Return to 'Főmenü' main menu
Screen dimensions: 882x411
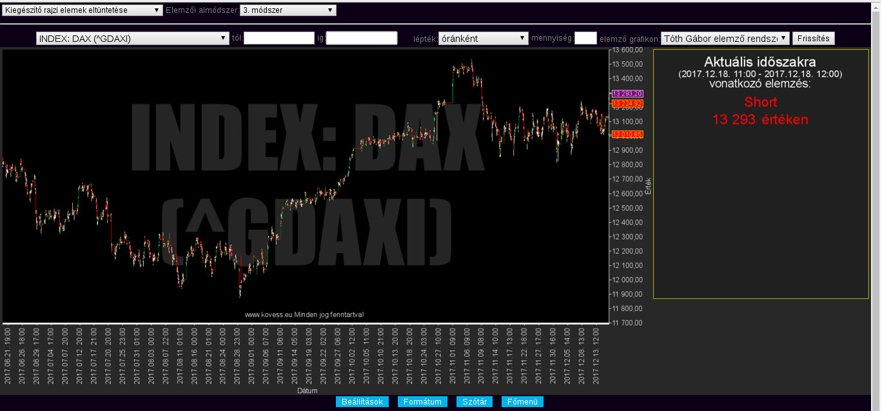coord(522,402)
